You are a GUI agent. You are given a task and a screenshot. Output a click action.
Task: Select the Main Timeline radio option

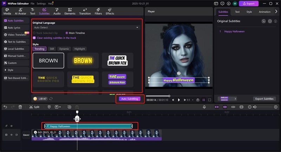click(67, 33)
